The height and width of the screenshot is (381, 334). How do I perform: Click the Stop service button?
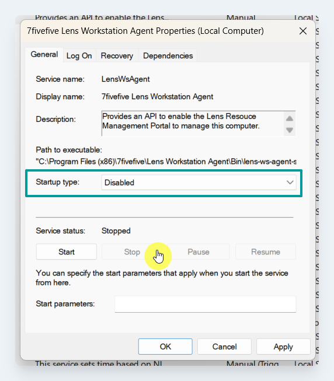tap(132, 251)
